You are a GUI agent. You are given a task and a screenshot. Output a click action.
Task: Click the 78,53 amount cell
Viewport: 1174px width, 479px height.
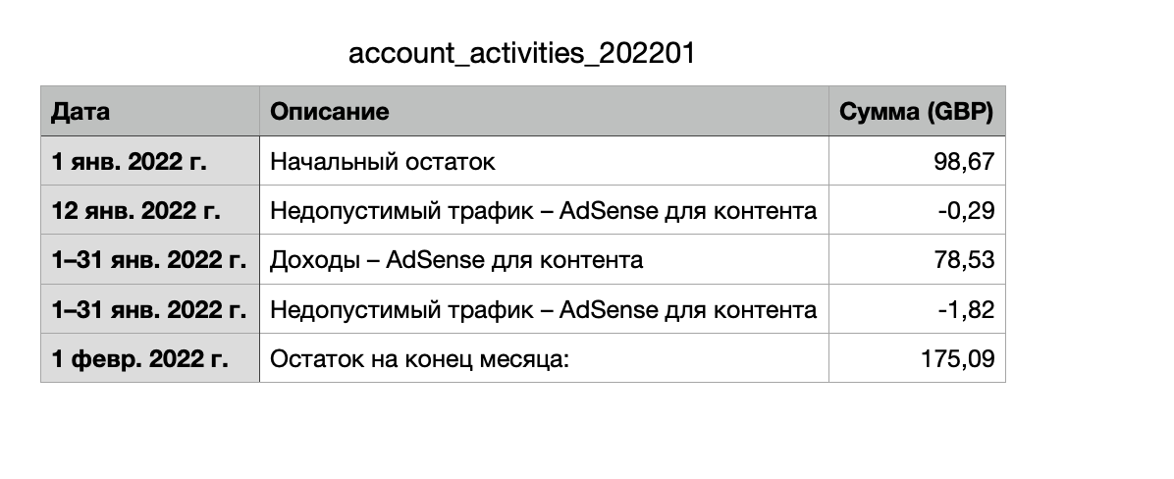pos(917,260)
